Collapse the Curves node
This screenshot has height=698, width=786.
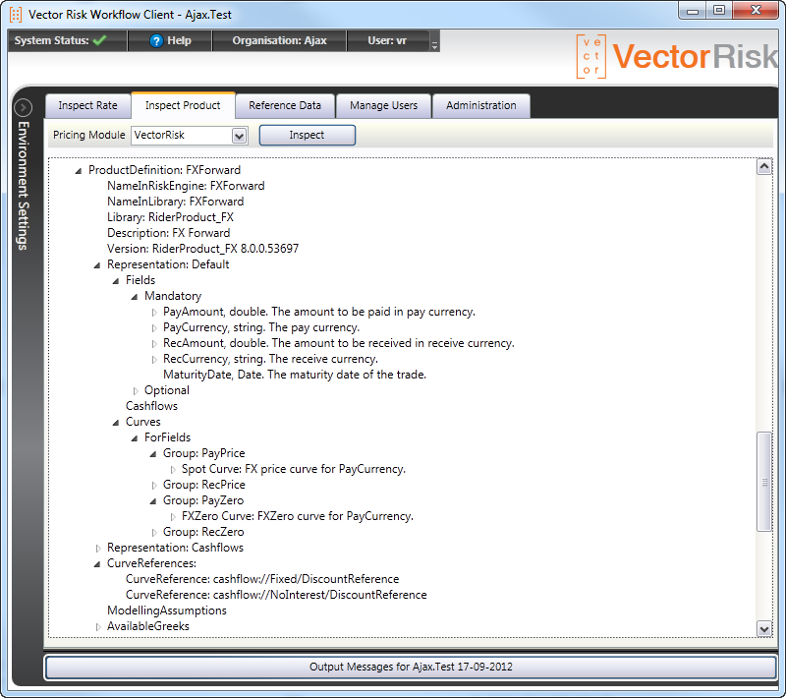pyautogui.click(x=116, y=423)
